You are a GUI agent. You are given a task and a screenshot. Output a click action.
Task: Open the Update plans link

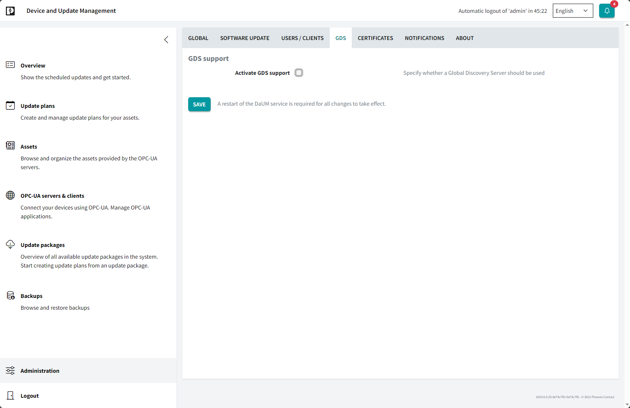(x=37, y=106)
